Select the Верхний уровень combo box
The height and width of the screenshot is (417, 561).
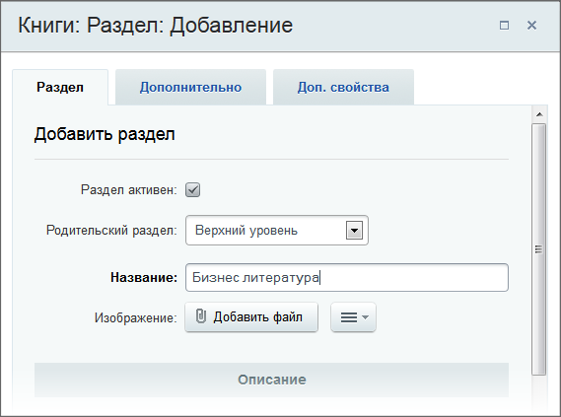point(277,231)
